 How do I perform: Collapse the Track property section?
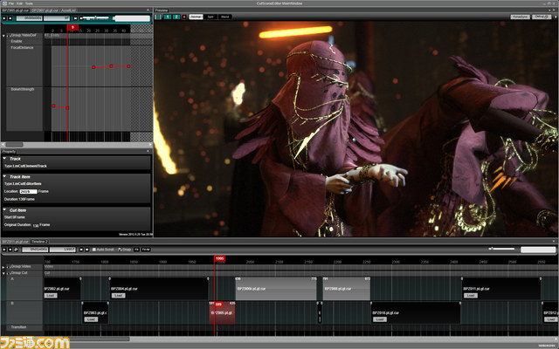click(4, 159)
